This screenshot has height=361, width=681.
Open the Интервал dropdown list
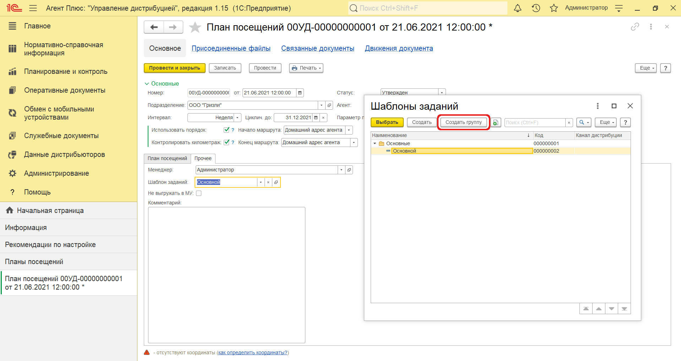[238, 118]
